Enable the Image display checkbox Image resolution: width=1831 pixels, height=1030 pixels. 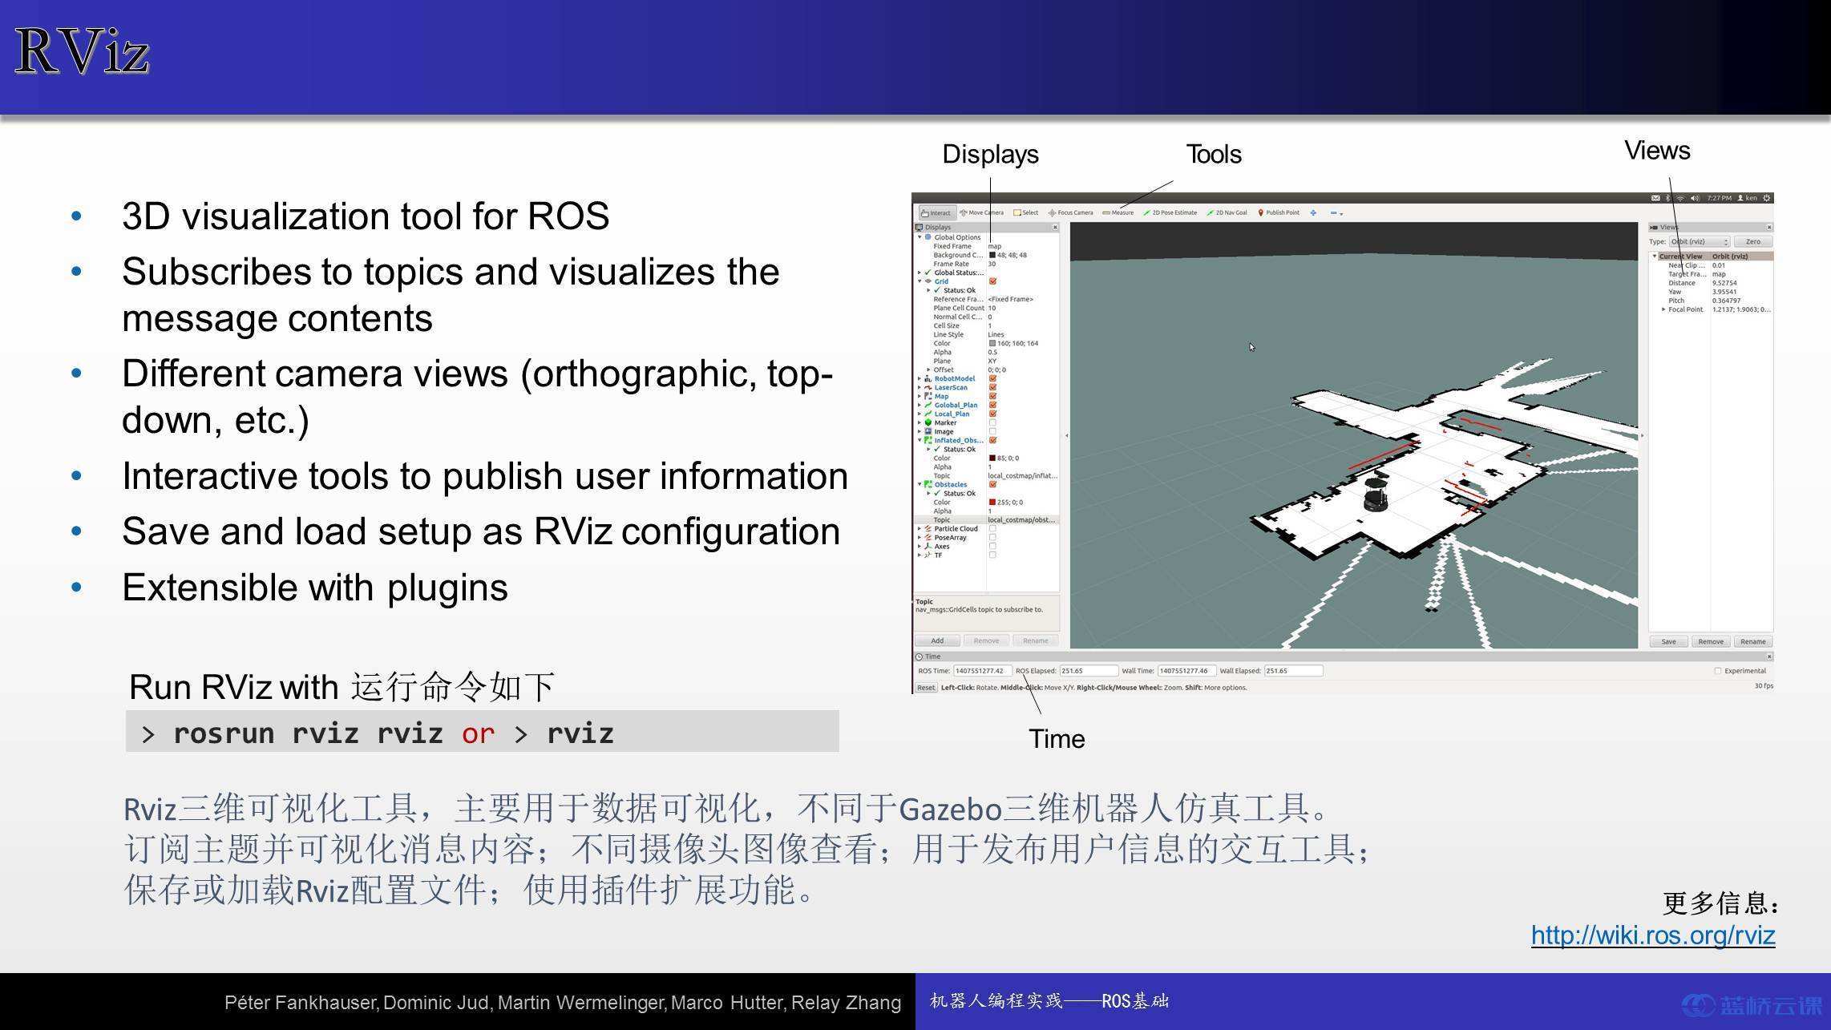992,431
